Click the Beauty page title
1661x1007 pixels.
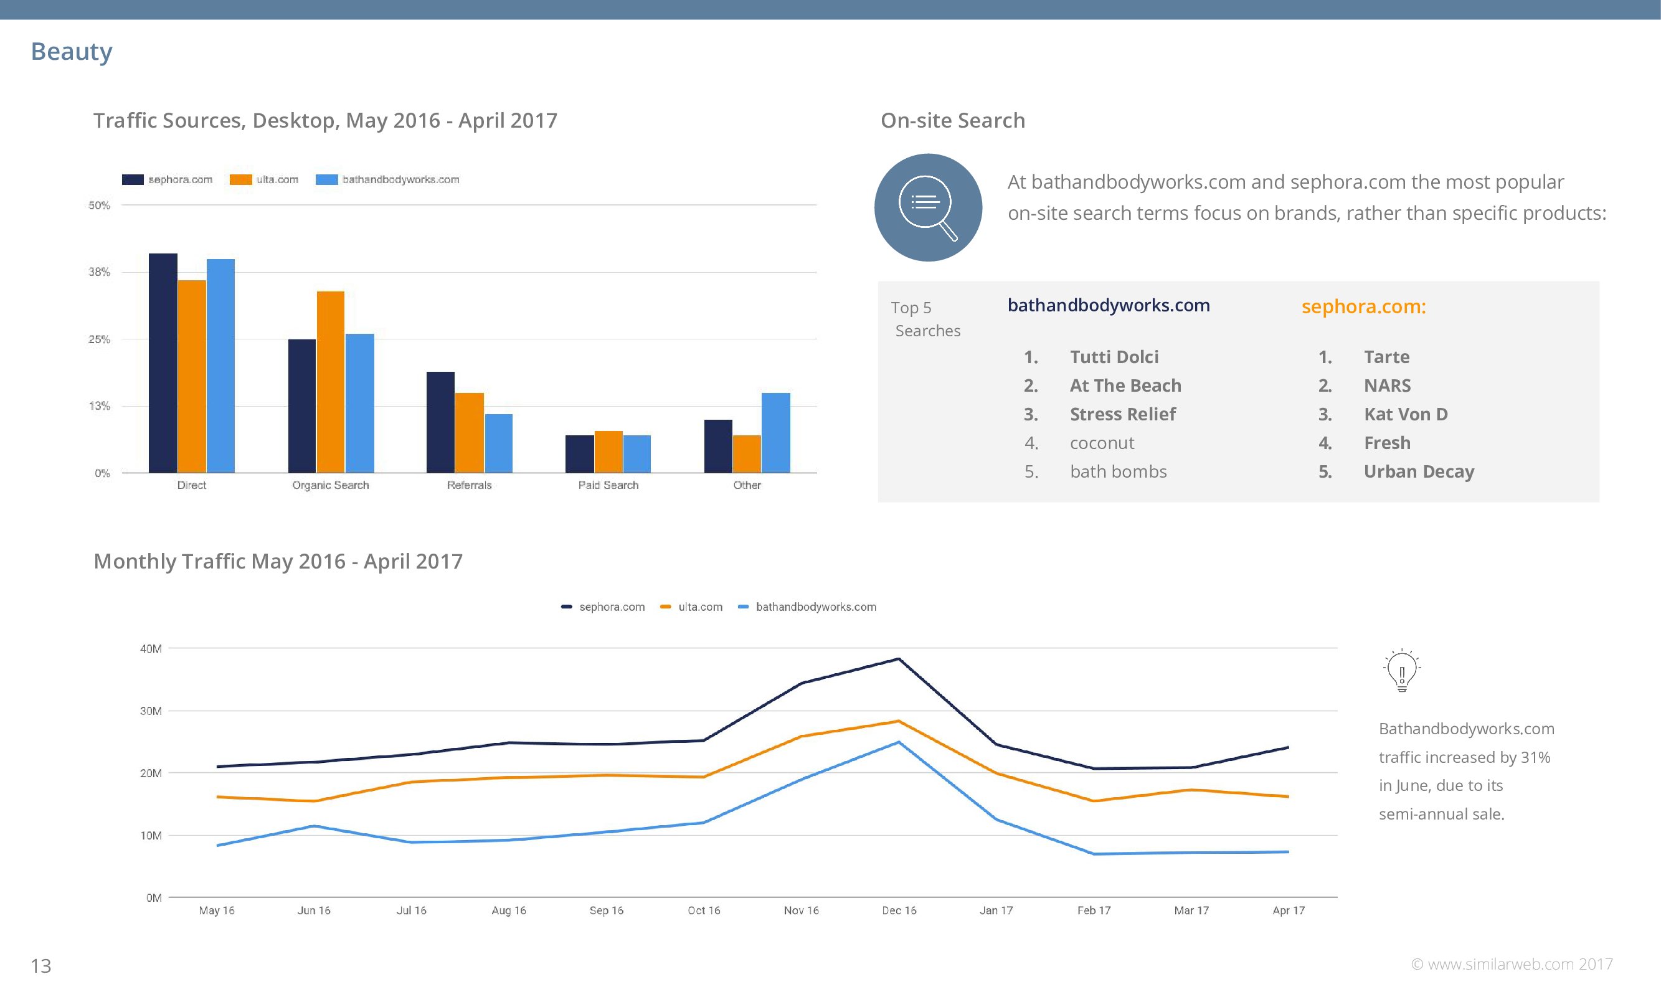tap(72, 51)
